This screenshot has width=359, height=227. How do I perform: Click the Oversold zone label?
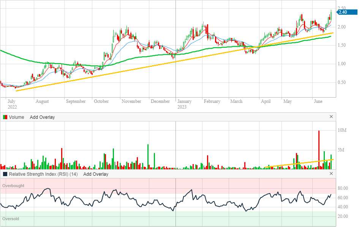[11, 219]
